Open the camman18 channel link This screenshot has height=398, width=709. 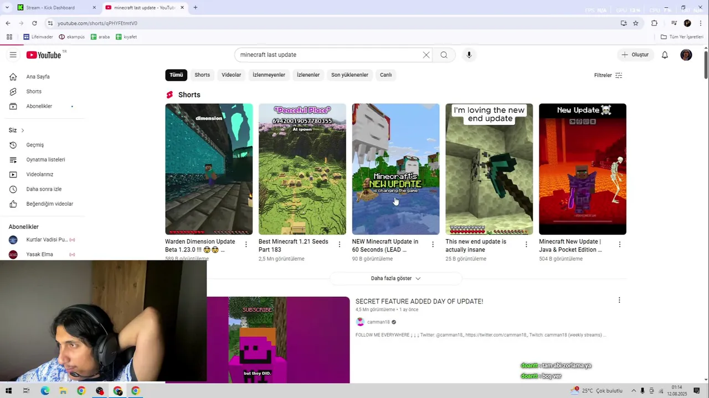[x=378, y=322]
